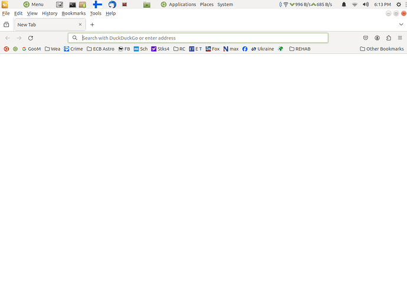This screenshot has height=289, width=407.
Task: Open the max bookmark
Action: click(x=231, y=49)
